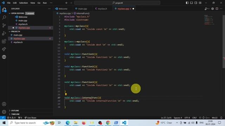The height and width of the screenshot is (126, 225).
Task: Open the Accounts icon in the activity bar
Action: (x=4, y=104)
